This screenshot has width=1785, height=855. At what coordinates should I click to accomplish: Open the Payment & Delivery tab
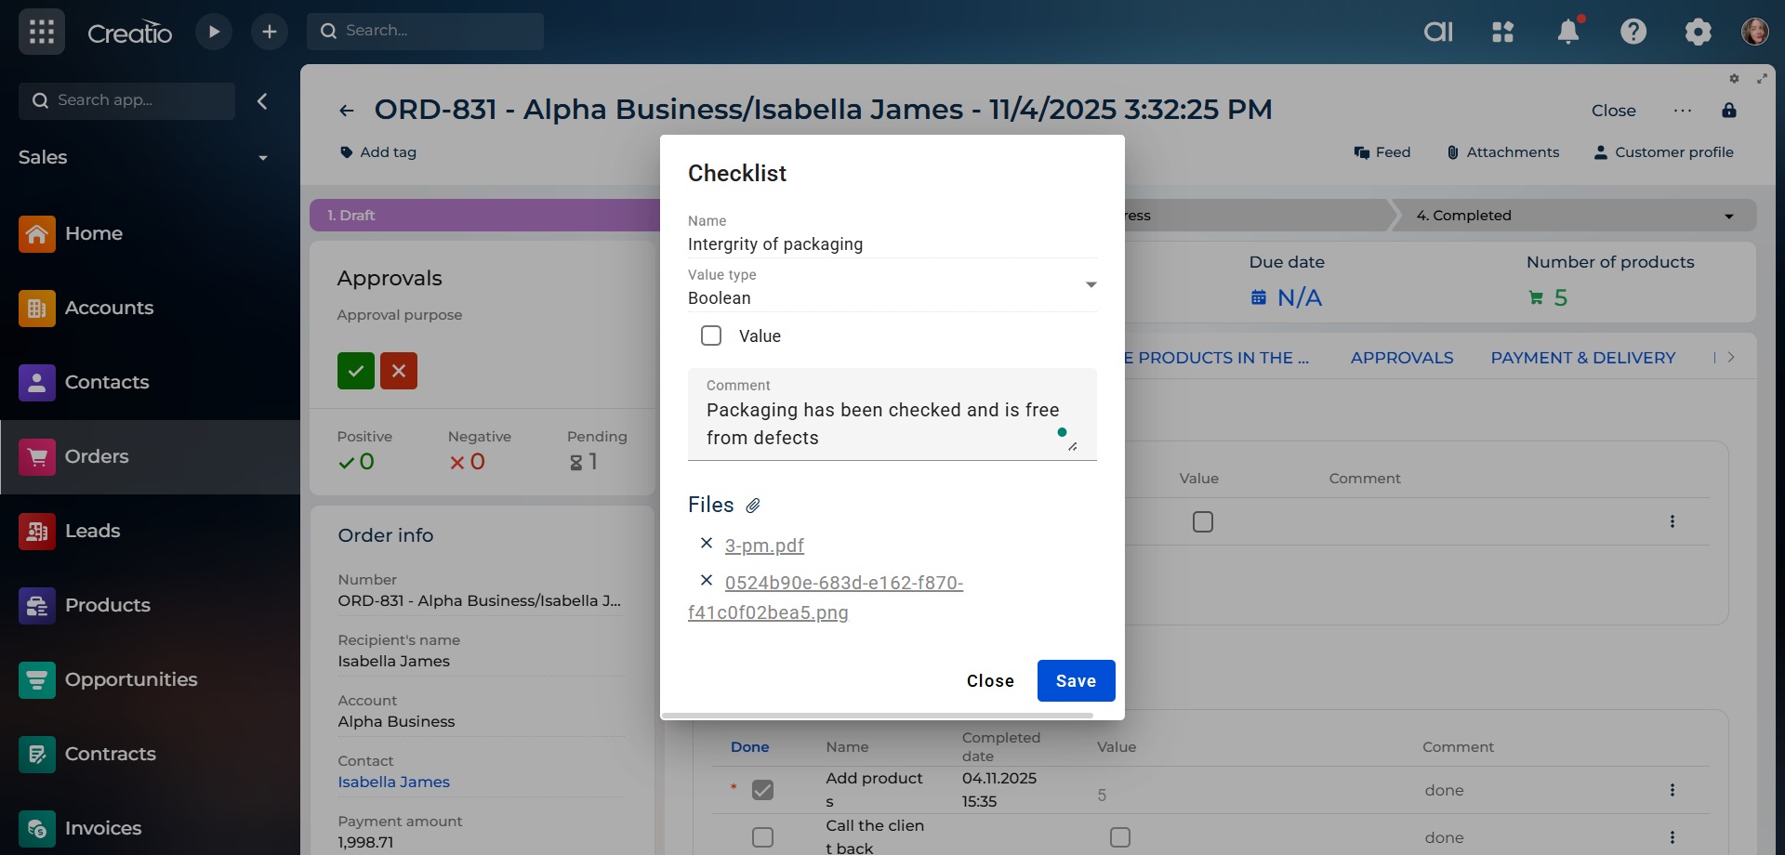pos(1582,358)
